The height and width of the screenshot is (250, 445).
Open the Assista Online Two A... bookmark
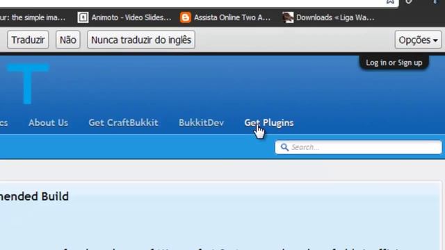click(225, 17)
